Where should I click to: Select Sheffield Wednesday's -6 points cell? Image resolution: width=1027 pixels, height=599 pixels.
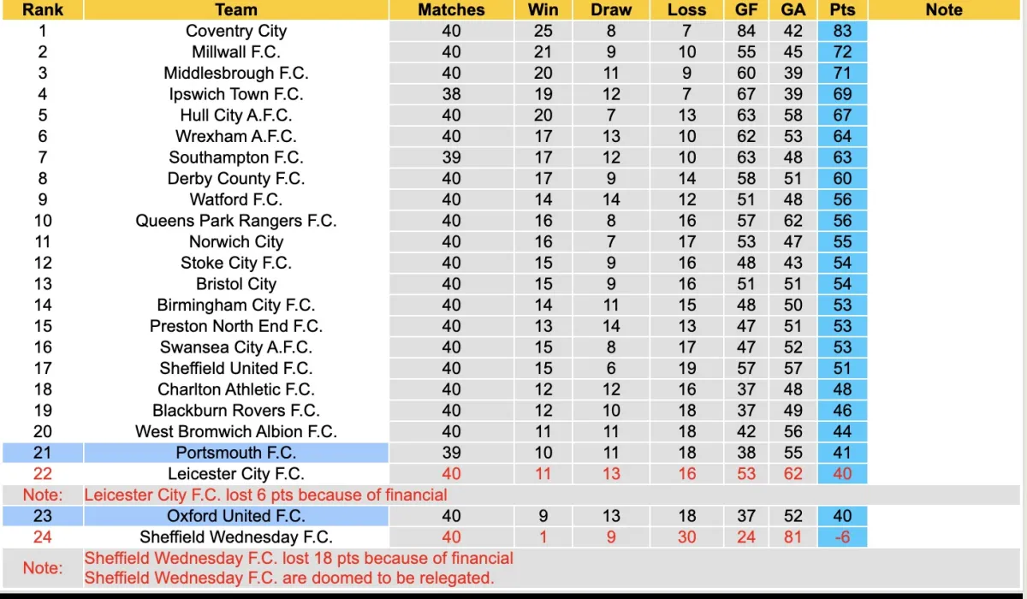(x=842, y=537)
